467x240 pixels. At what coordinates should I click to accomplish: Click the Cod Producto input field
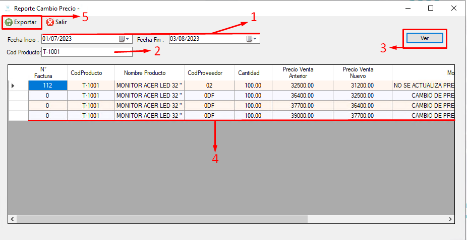coord(87,52)
